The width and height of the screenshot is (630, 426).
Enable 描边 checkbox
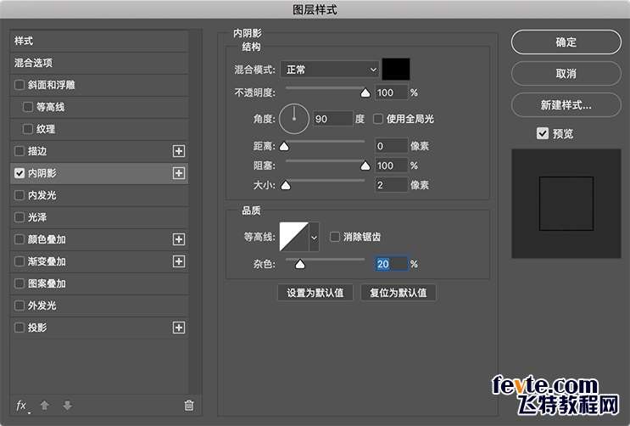[x=20, y=151]
